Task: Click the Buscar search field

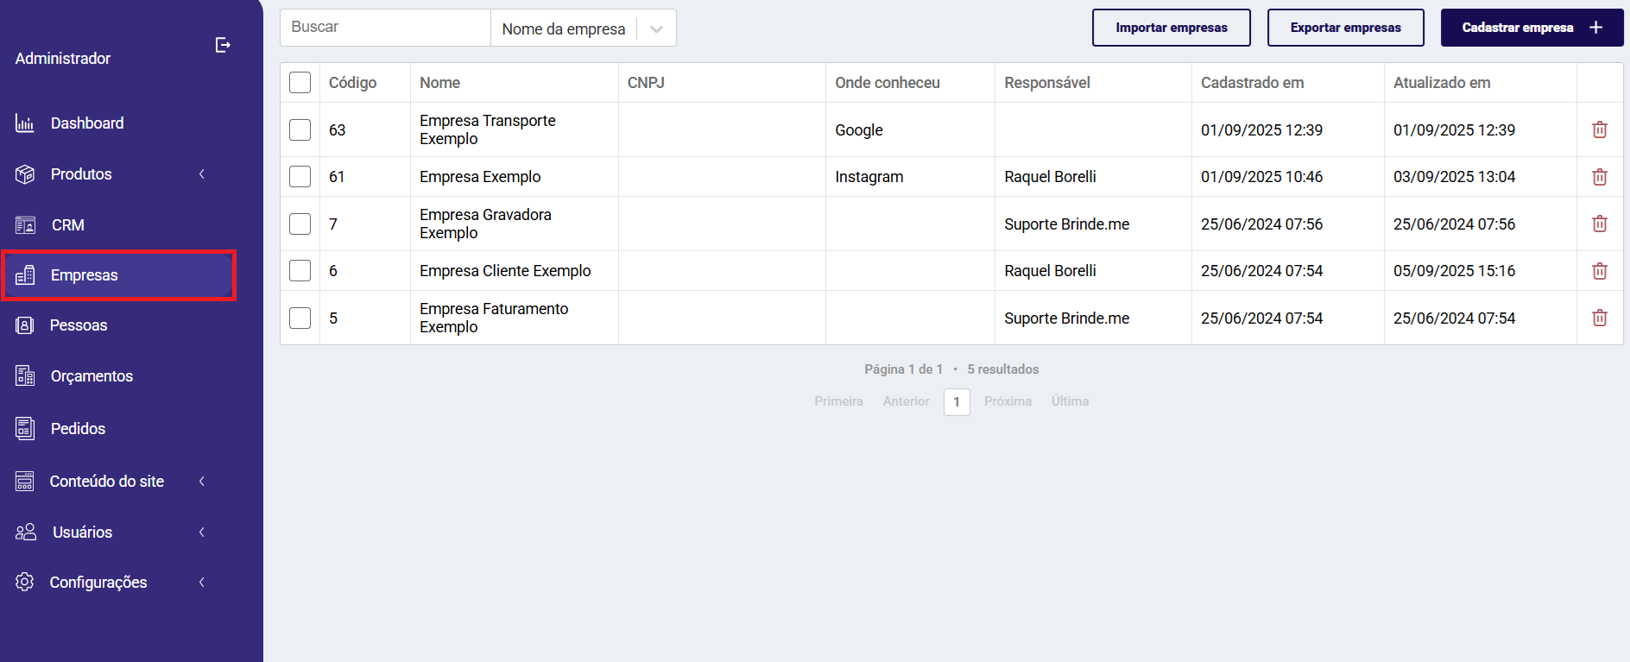Action: pos(385,28)
